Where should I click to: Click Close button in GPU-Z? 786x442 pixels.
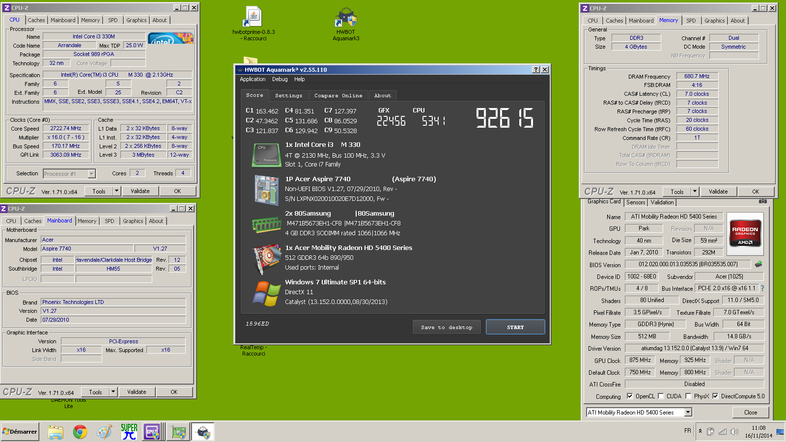click(x=750, y=413)
